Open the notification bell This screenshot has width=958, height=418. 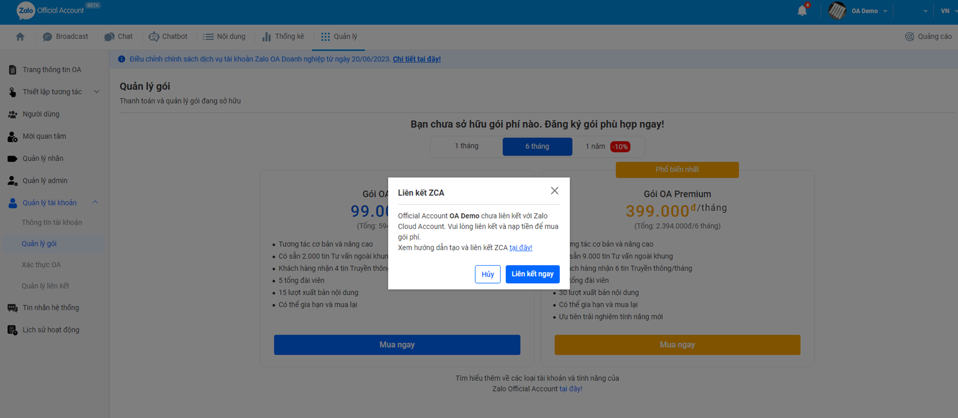click(x=802, y=11)
